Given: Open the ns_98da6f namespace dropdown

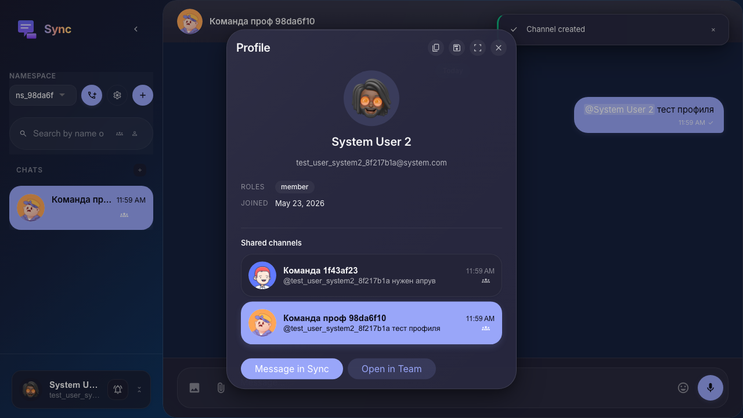Looking at the screenshot, I should tap(43, 95).
